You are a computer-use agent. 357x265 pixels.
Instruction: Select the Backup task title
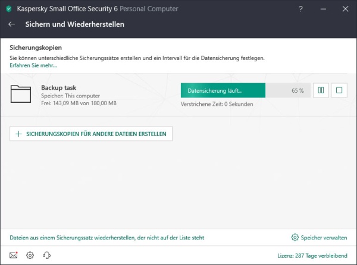[x=59, y=88]
